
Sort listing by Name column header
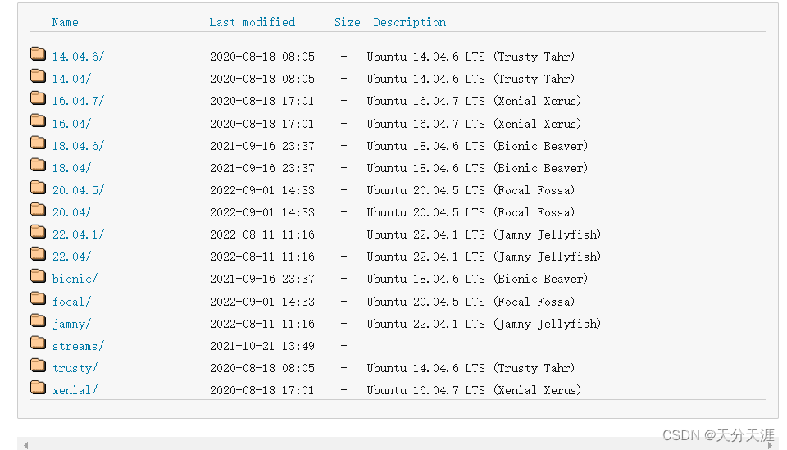pos(66,23)
